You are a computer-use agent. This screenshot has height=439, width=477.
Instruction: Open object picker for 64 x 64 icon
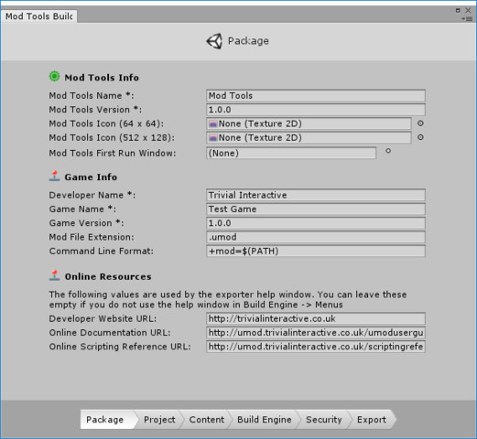point(420,123)
